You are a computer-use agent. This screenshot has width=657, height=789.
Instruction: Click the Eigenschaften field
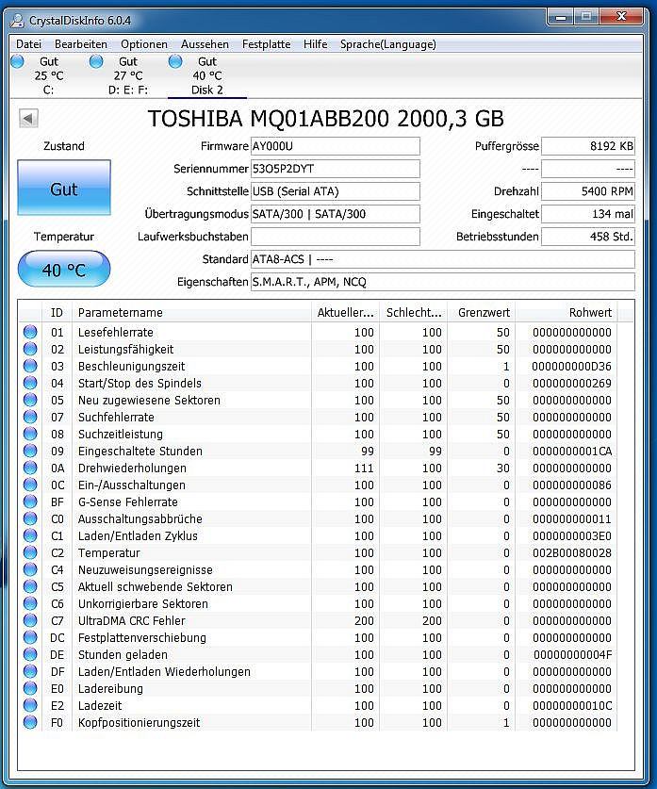[443, 282]
